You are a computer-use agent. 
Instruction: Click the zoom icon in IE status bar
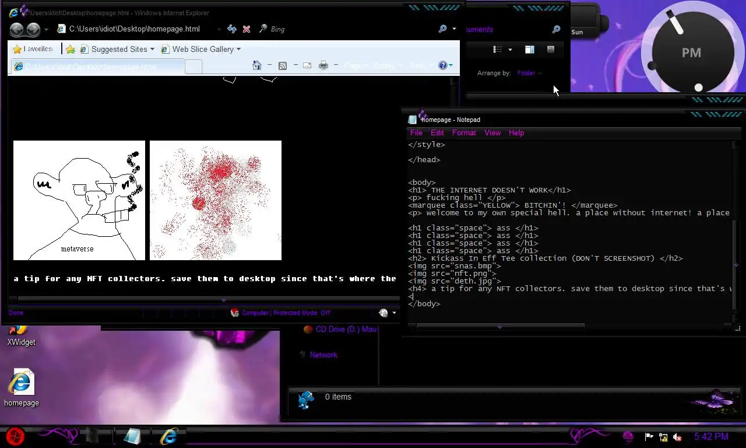[x=383, y=313]
